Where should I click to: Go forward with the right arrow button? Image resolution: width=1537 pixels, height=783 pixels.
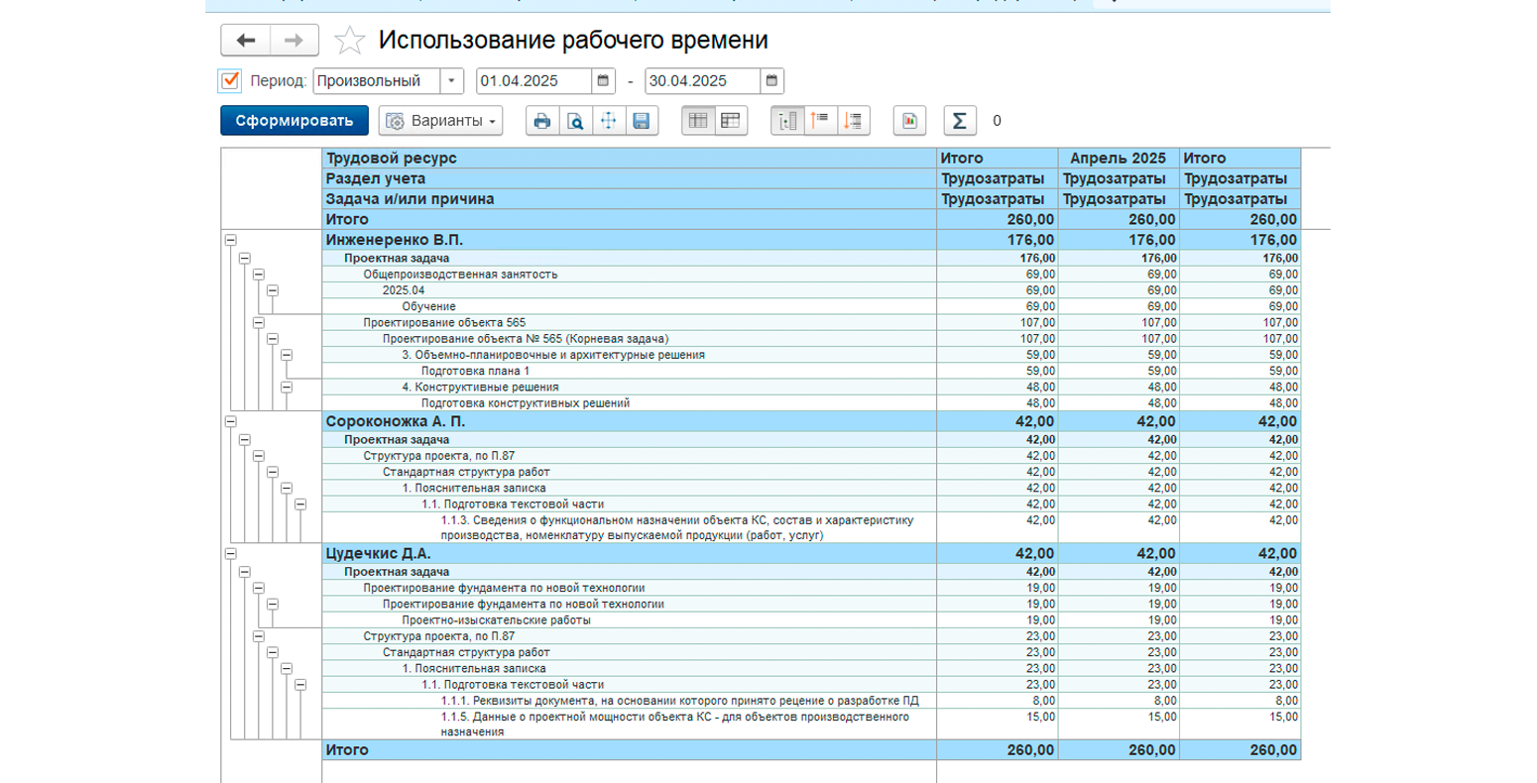295,41
